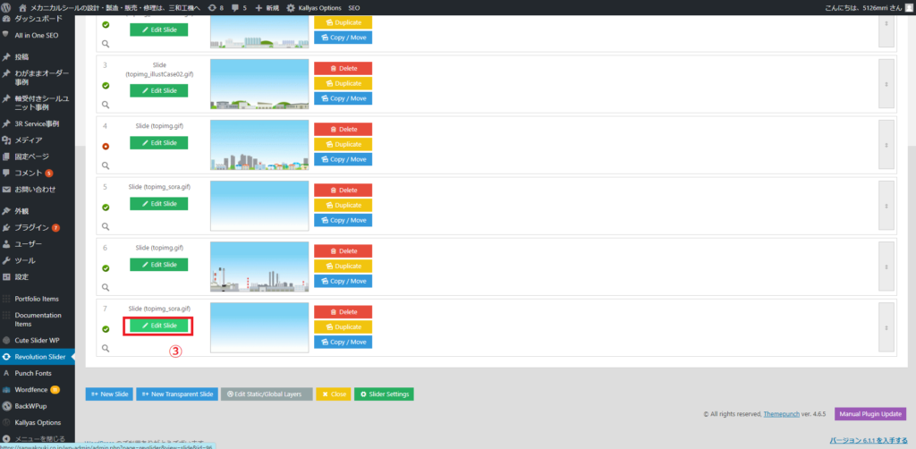Image resolution: width=916 pixels, height=449 pixels.
Task: Click Edit Slide for slide 7
Action: tap(158, 326)
